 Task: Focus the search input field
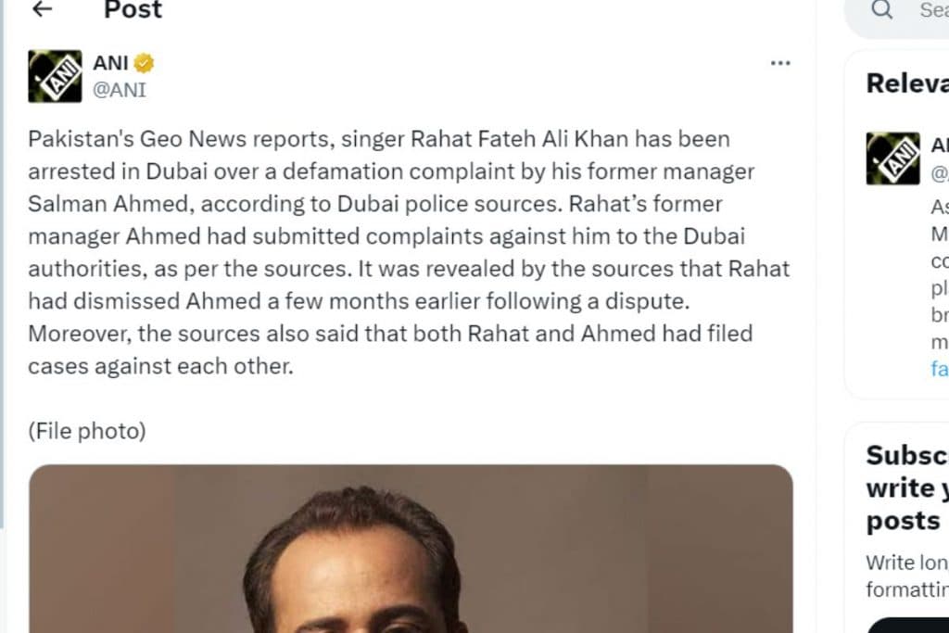(931, 10)
